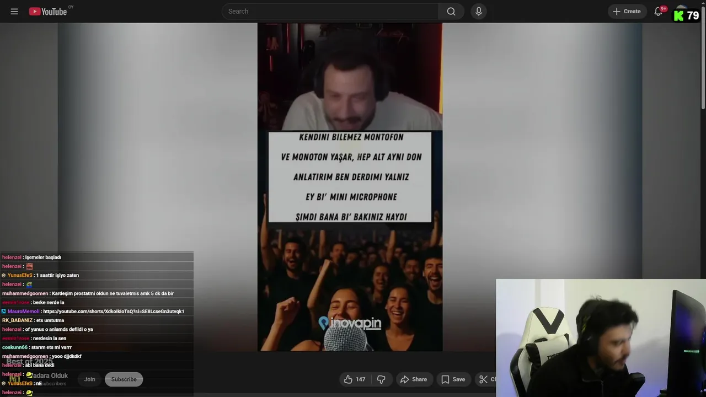This screenshot has height=397, width=706.
Task: Go to YouTube home via logo
Action: [x=48, y=12]
